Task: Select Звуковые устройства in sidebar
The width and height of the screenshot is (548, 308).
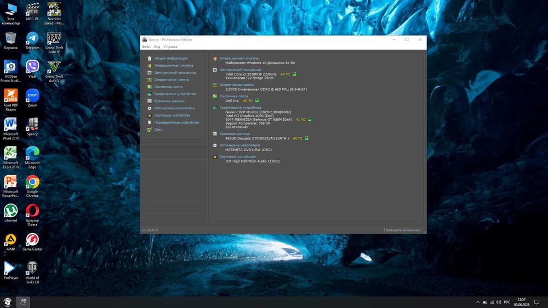Action: coord(172,115)
